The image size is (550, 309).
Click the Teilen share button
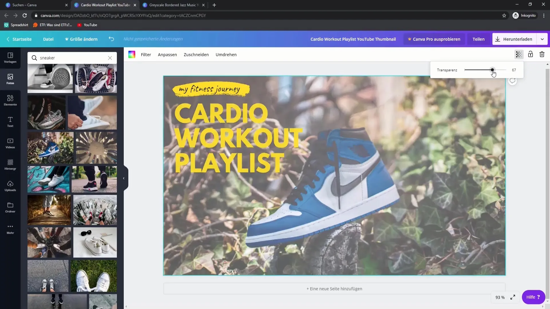(x=478, y=39)
